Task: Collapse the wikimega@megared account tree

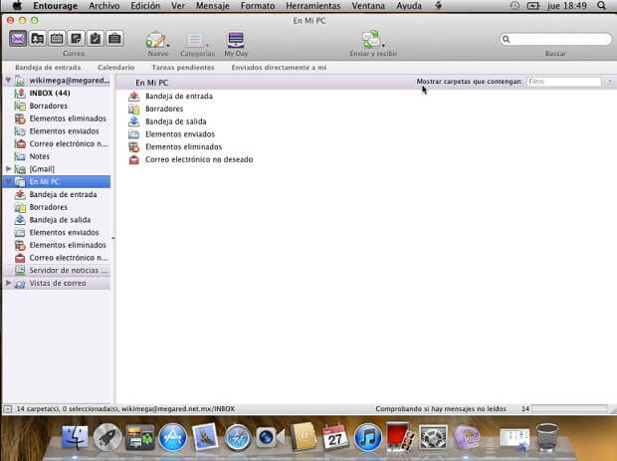Action: pos(9,80)
